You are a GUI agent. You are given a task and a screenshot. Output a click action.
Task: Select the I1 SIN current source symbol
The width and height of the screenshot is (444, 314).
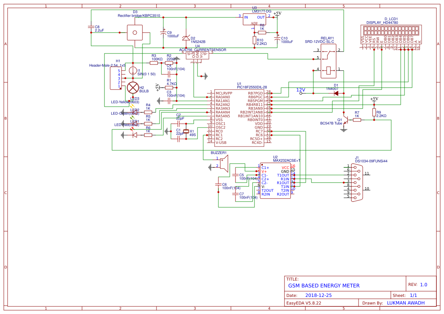point(133,71)
